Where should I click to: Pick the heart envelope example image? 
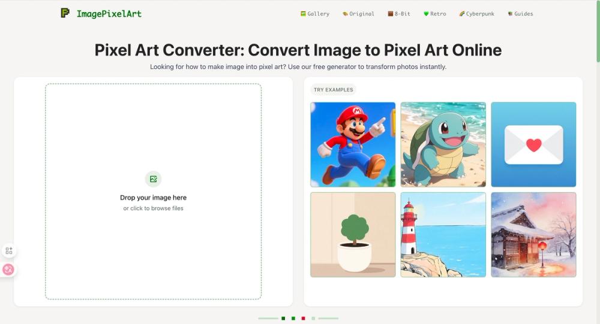coord(533,144)
